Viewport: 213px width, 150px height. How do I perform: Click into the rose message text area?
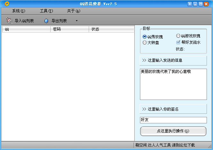click(x=173, y=84)
